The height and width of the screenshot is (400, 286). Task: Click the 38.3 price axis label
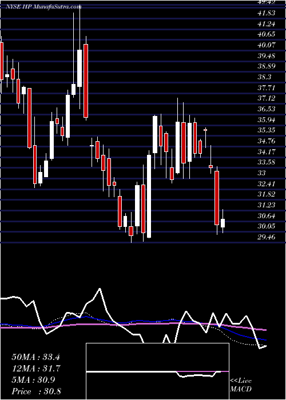point(264,77)
